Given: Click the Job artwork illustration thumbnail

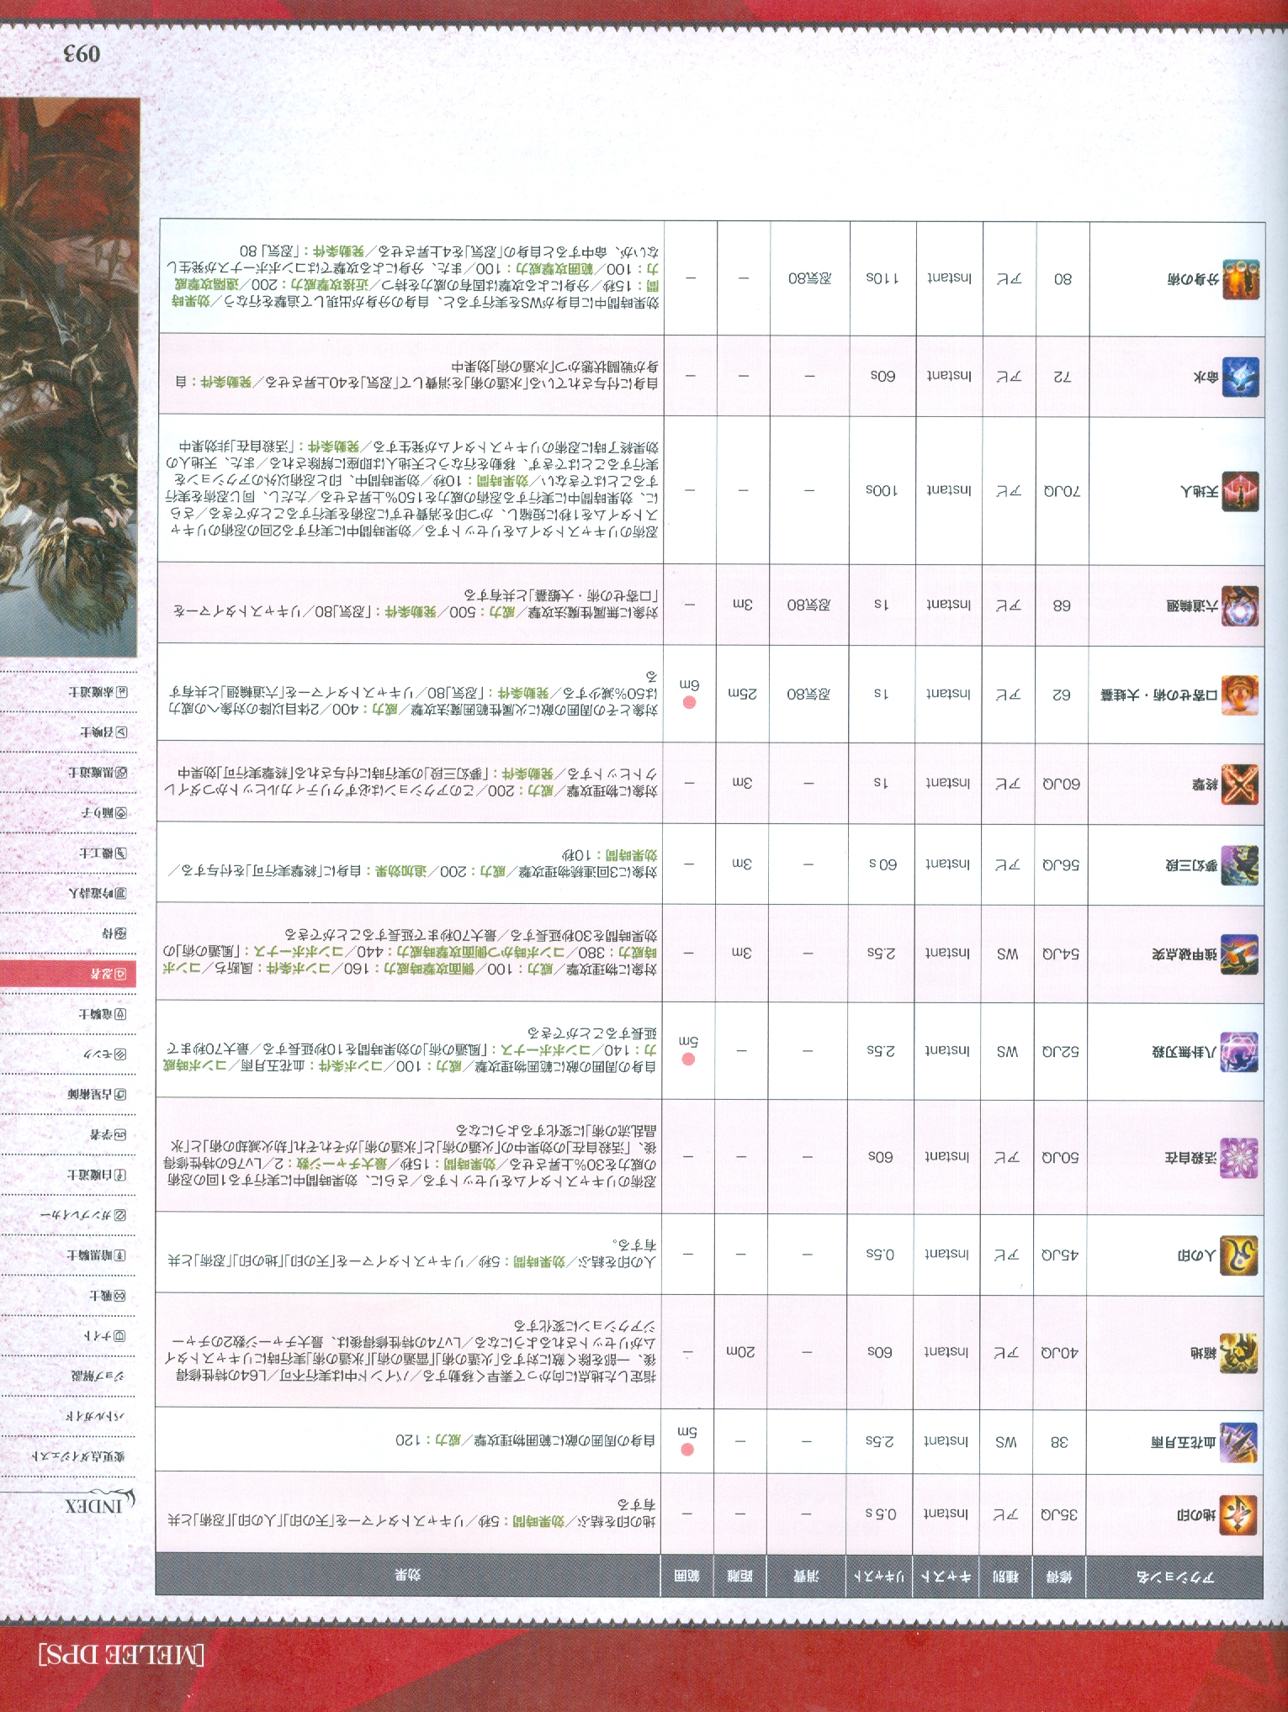Looking at the screenshot, I should pos(69,378).
